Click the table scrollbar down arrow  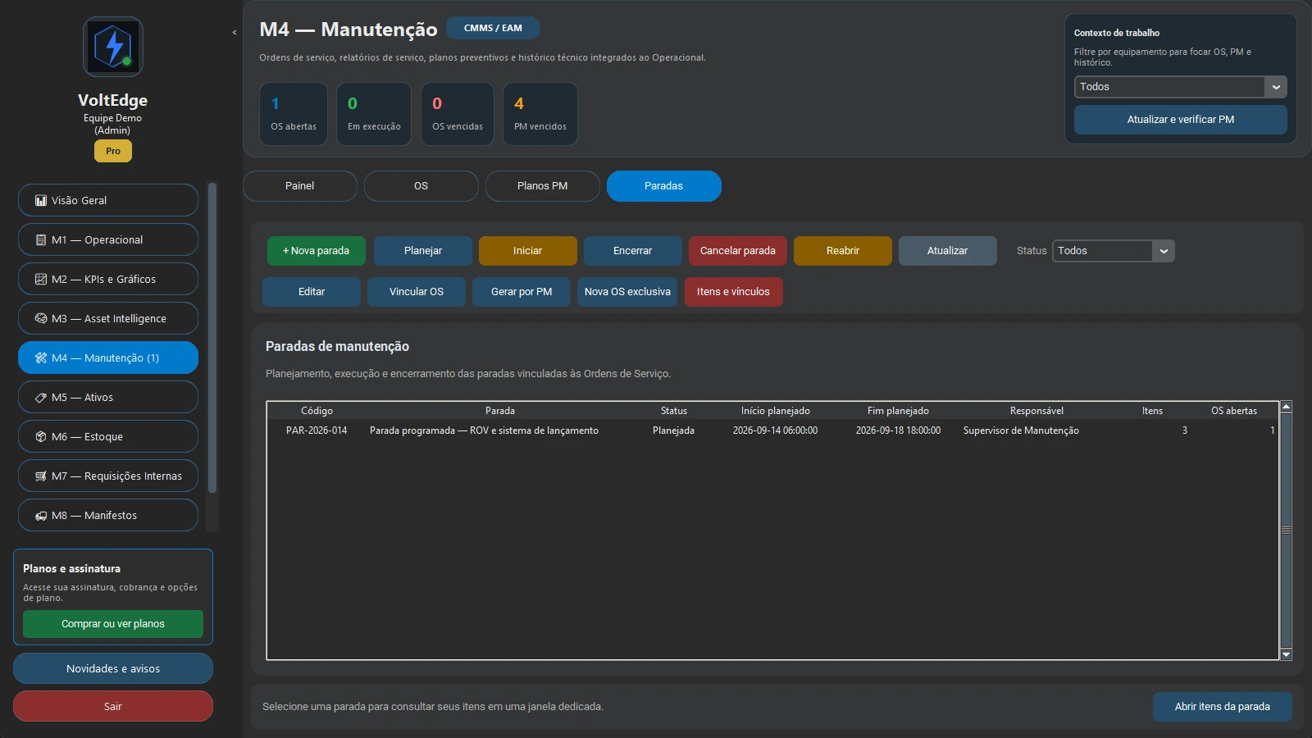point(1286,654)
